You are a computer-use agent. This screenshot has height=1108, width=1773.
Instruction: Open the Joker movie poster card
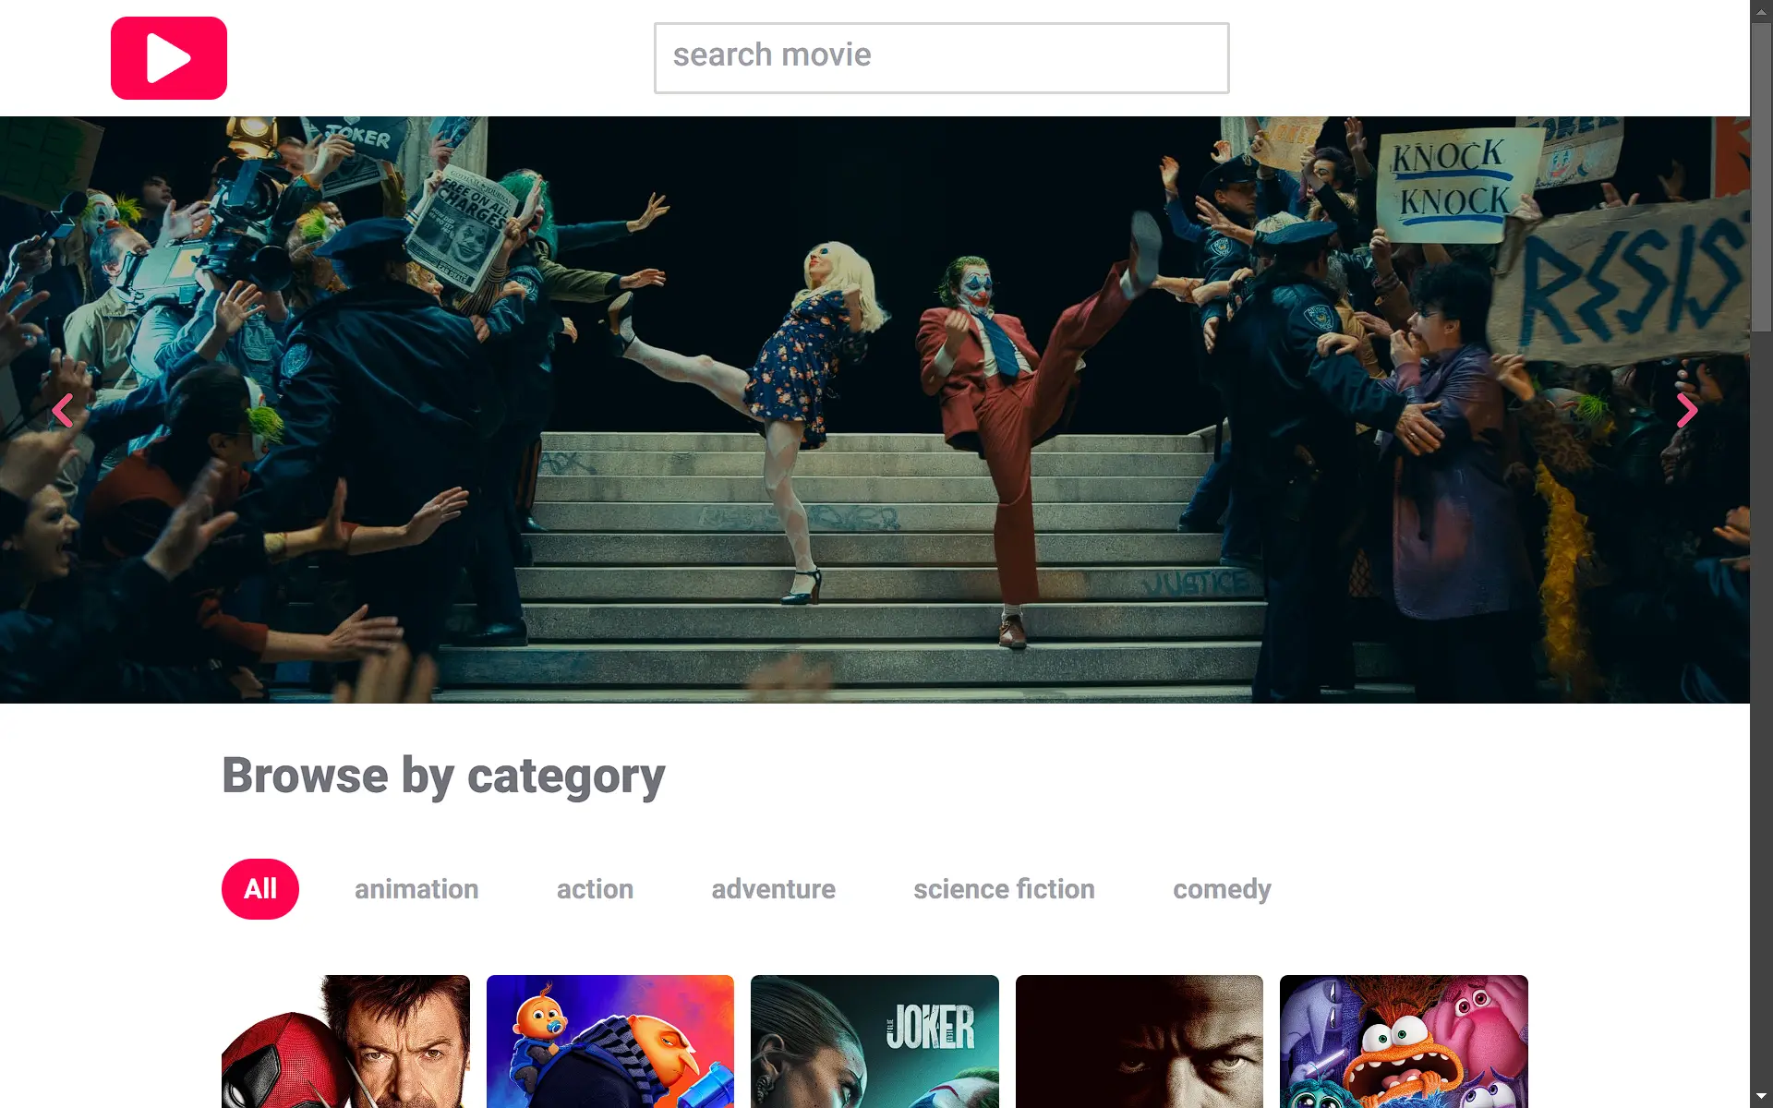[x=874, y=1042]
